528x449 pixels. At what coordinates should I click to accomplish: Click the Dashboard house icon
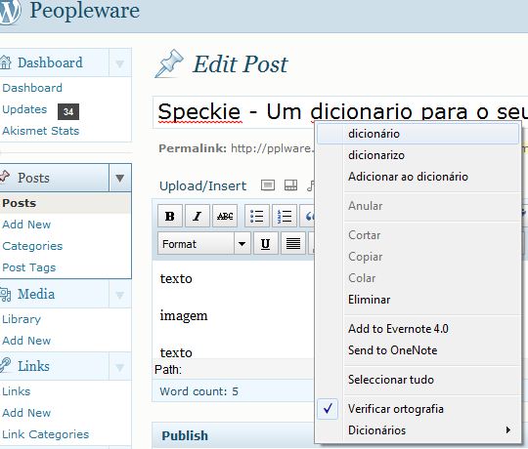[6, 62]
